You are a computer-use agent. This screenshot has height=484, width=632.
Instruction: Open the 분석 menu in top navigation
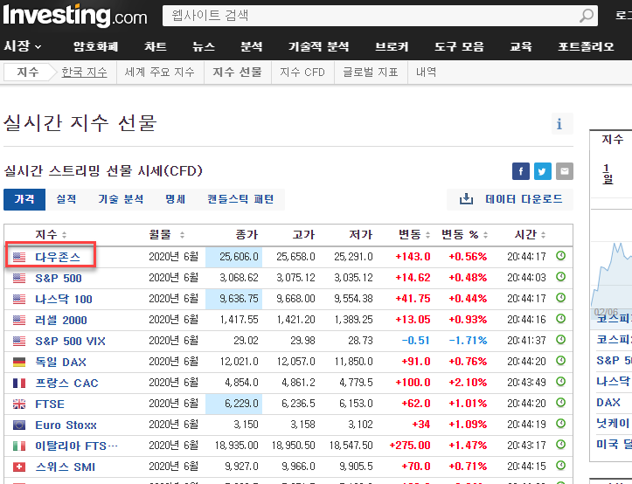click(252, 46)
